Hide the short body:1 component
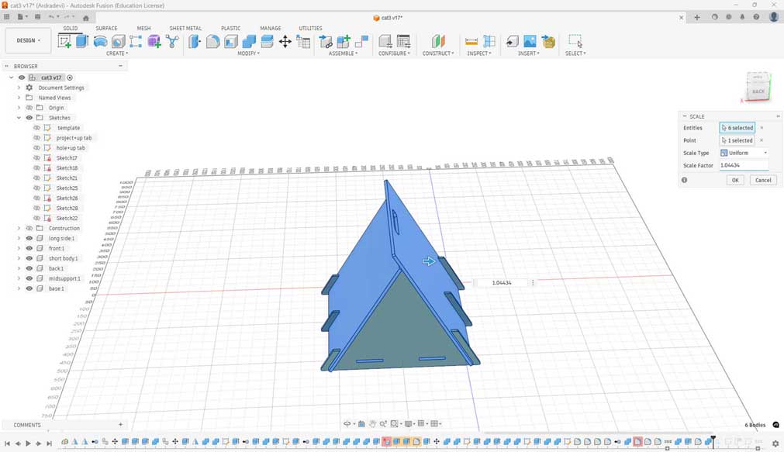 (29, 258)
